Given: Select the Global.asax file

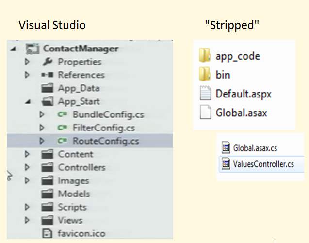Looking at the screenshot, I should pyautogui.click(x=241, y=113).
